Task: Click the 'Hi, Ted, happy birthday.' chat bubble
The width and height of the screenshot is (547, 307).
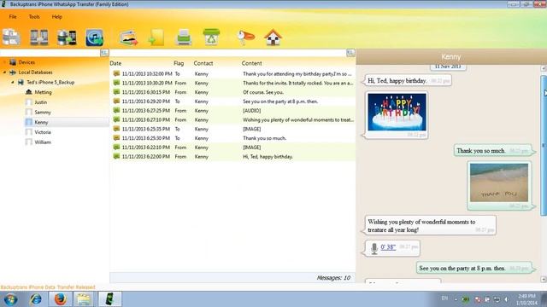Action: 408,81
